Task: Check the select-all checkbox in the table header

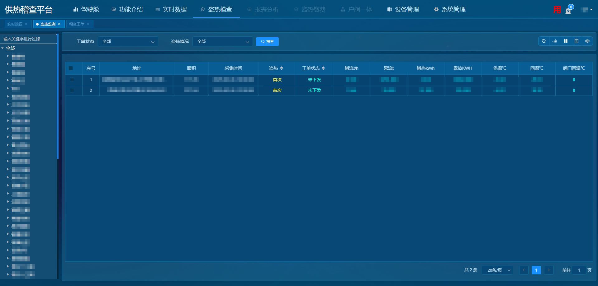Action: [71, 68]
